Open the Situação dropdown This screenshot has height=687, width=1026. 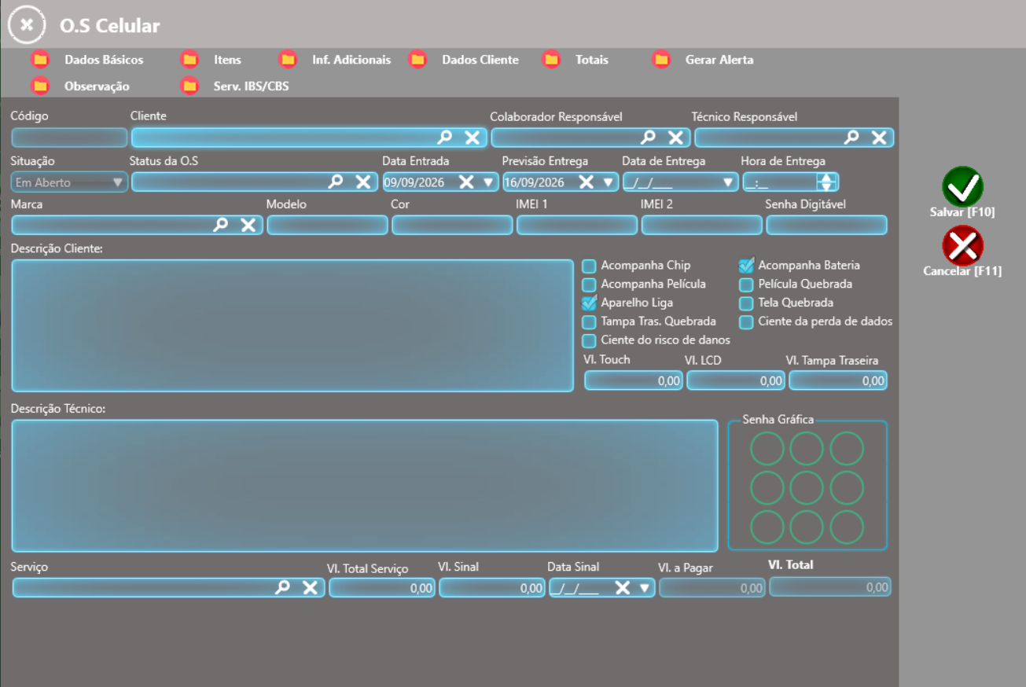coord(69,182)
